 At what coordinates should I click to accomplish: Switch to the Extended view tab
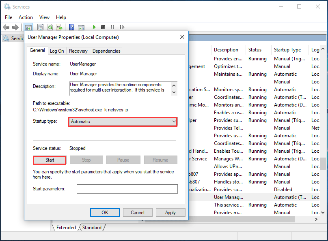coord(66,228)
